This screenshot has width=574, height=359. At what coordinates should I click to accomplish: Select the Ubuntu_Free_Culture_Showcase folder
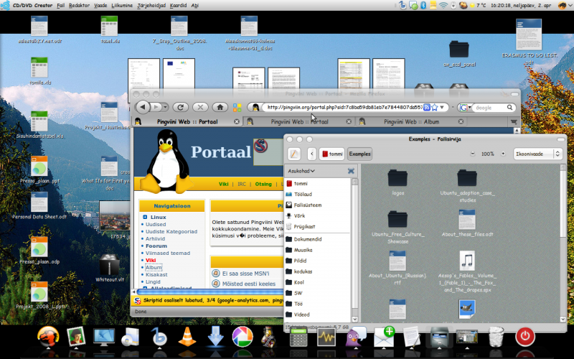397,220
